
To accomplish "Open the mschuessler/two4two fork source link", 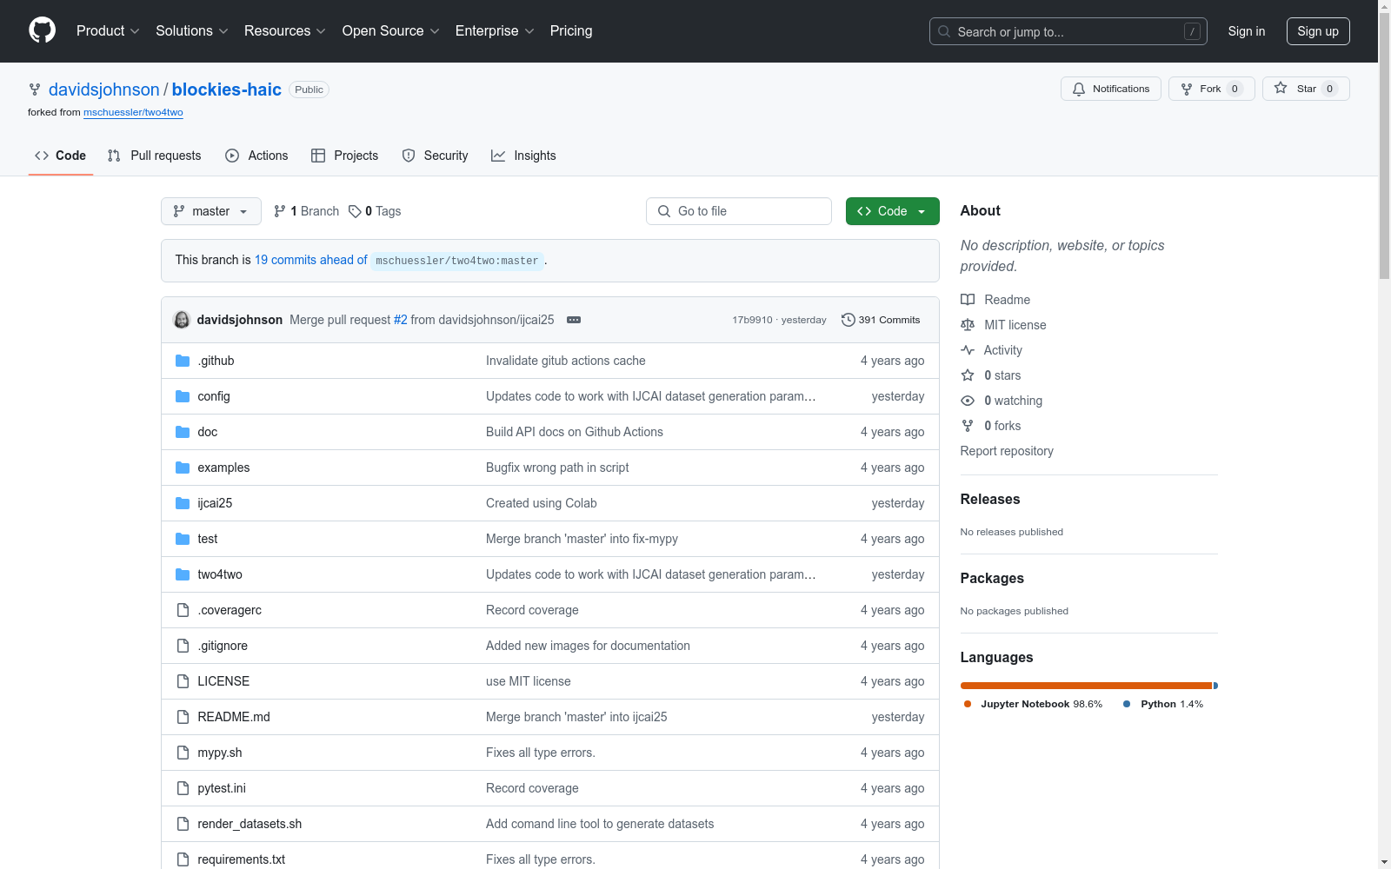I will [133, 112].
